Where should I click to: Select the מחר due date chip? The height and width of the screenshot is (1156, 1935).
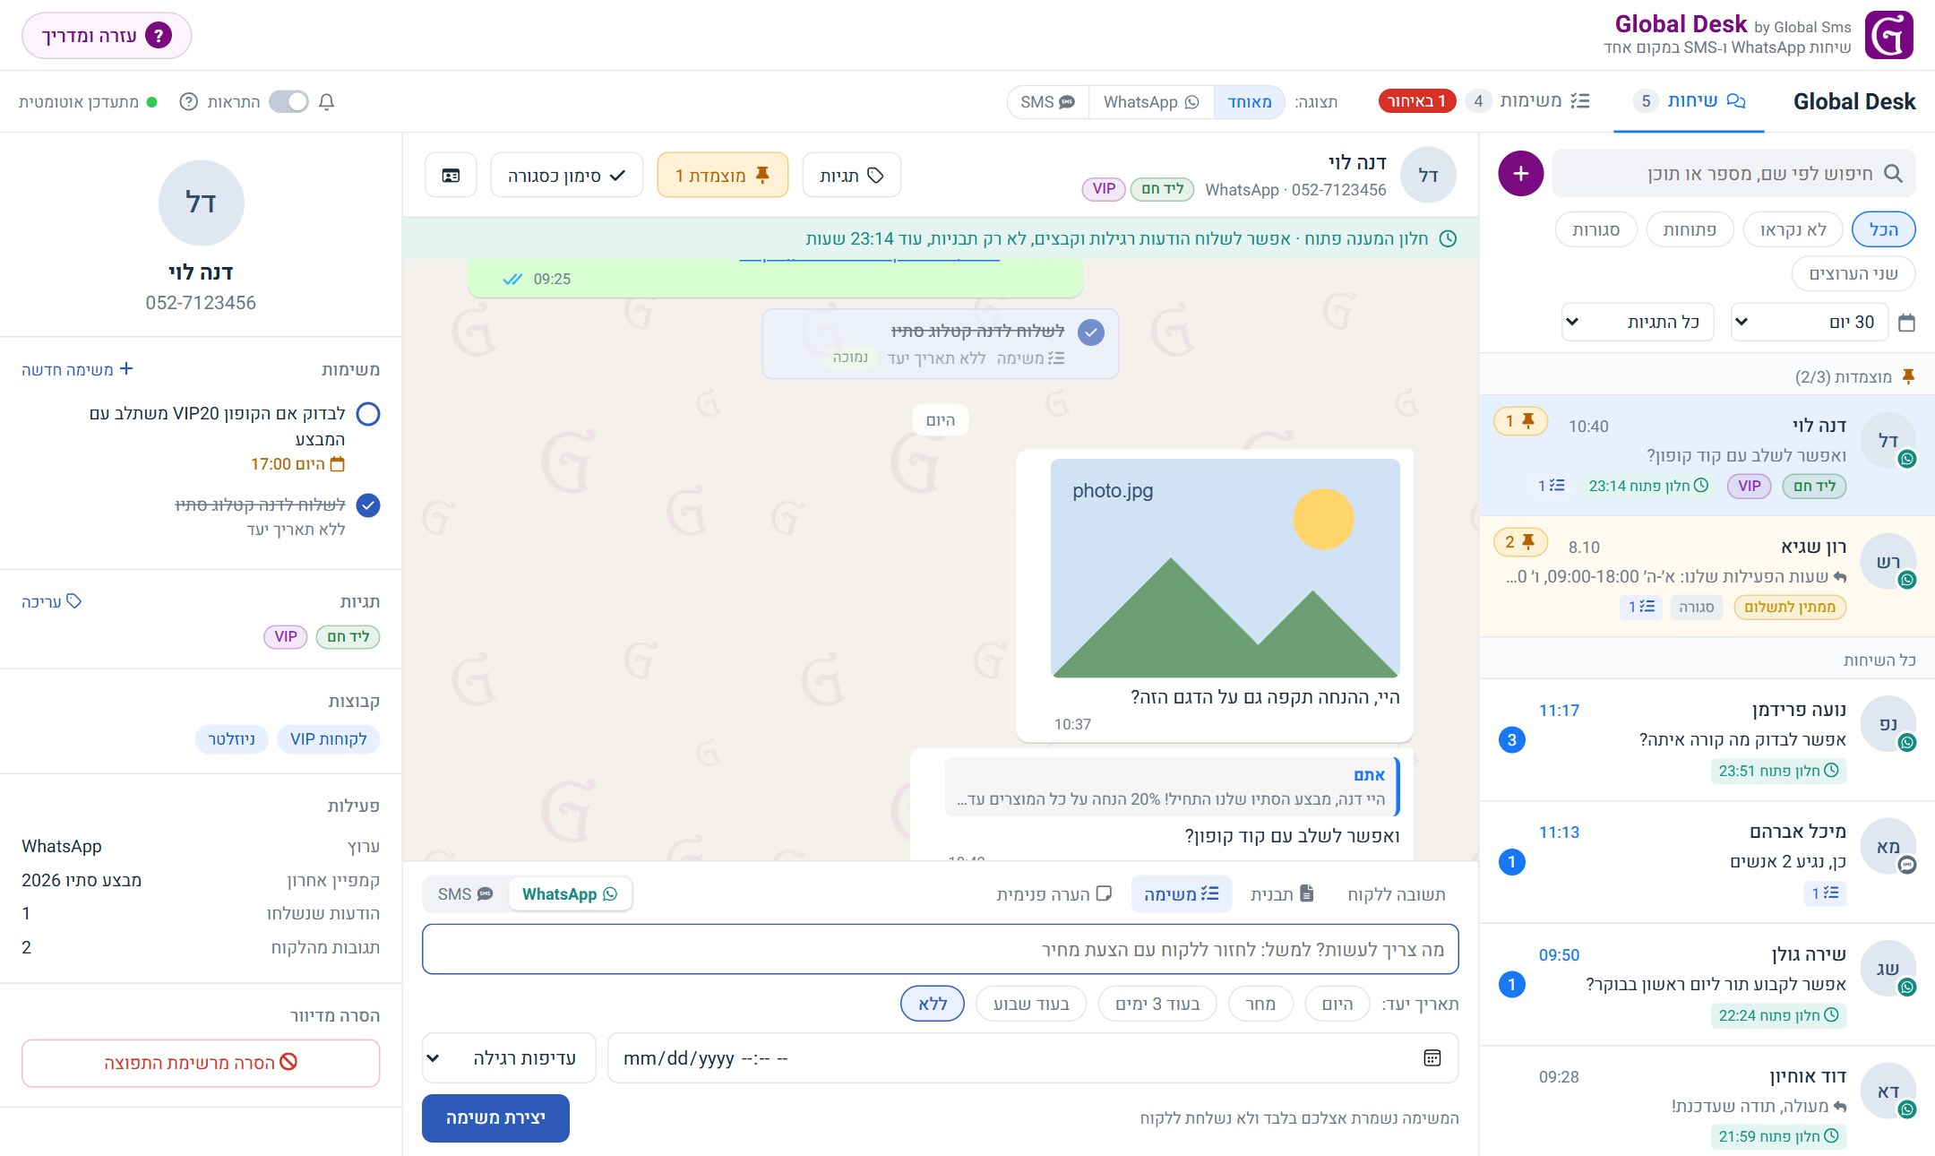[1260, 1004]
